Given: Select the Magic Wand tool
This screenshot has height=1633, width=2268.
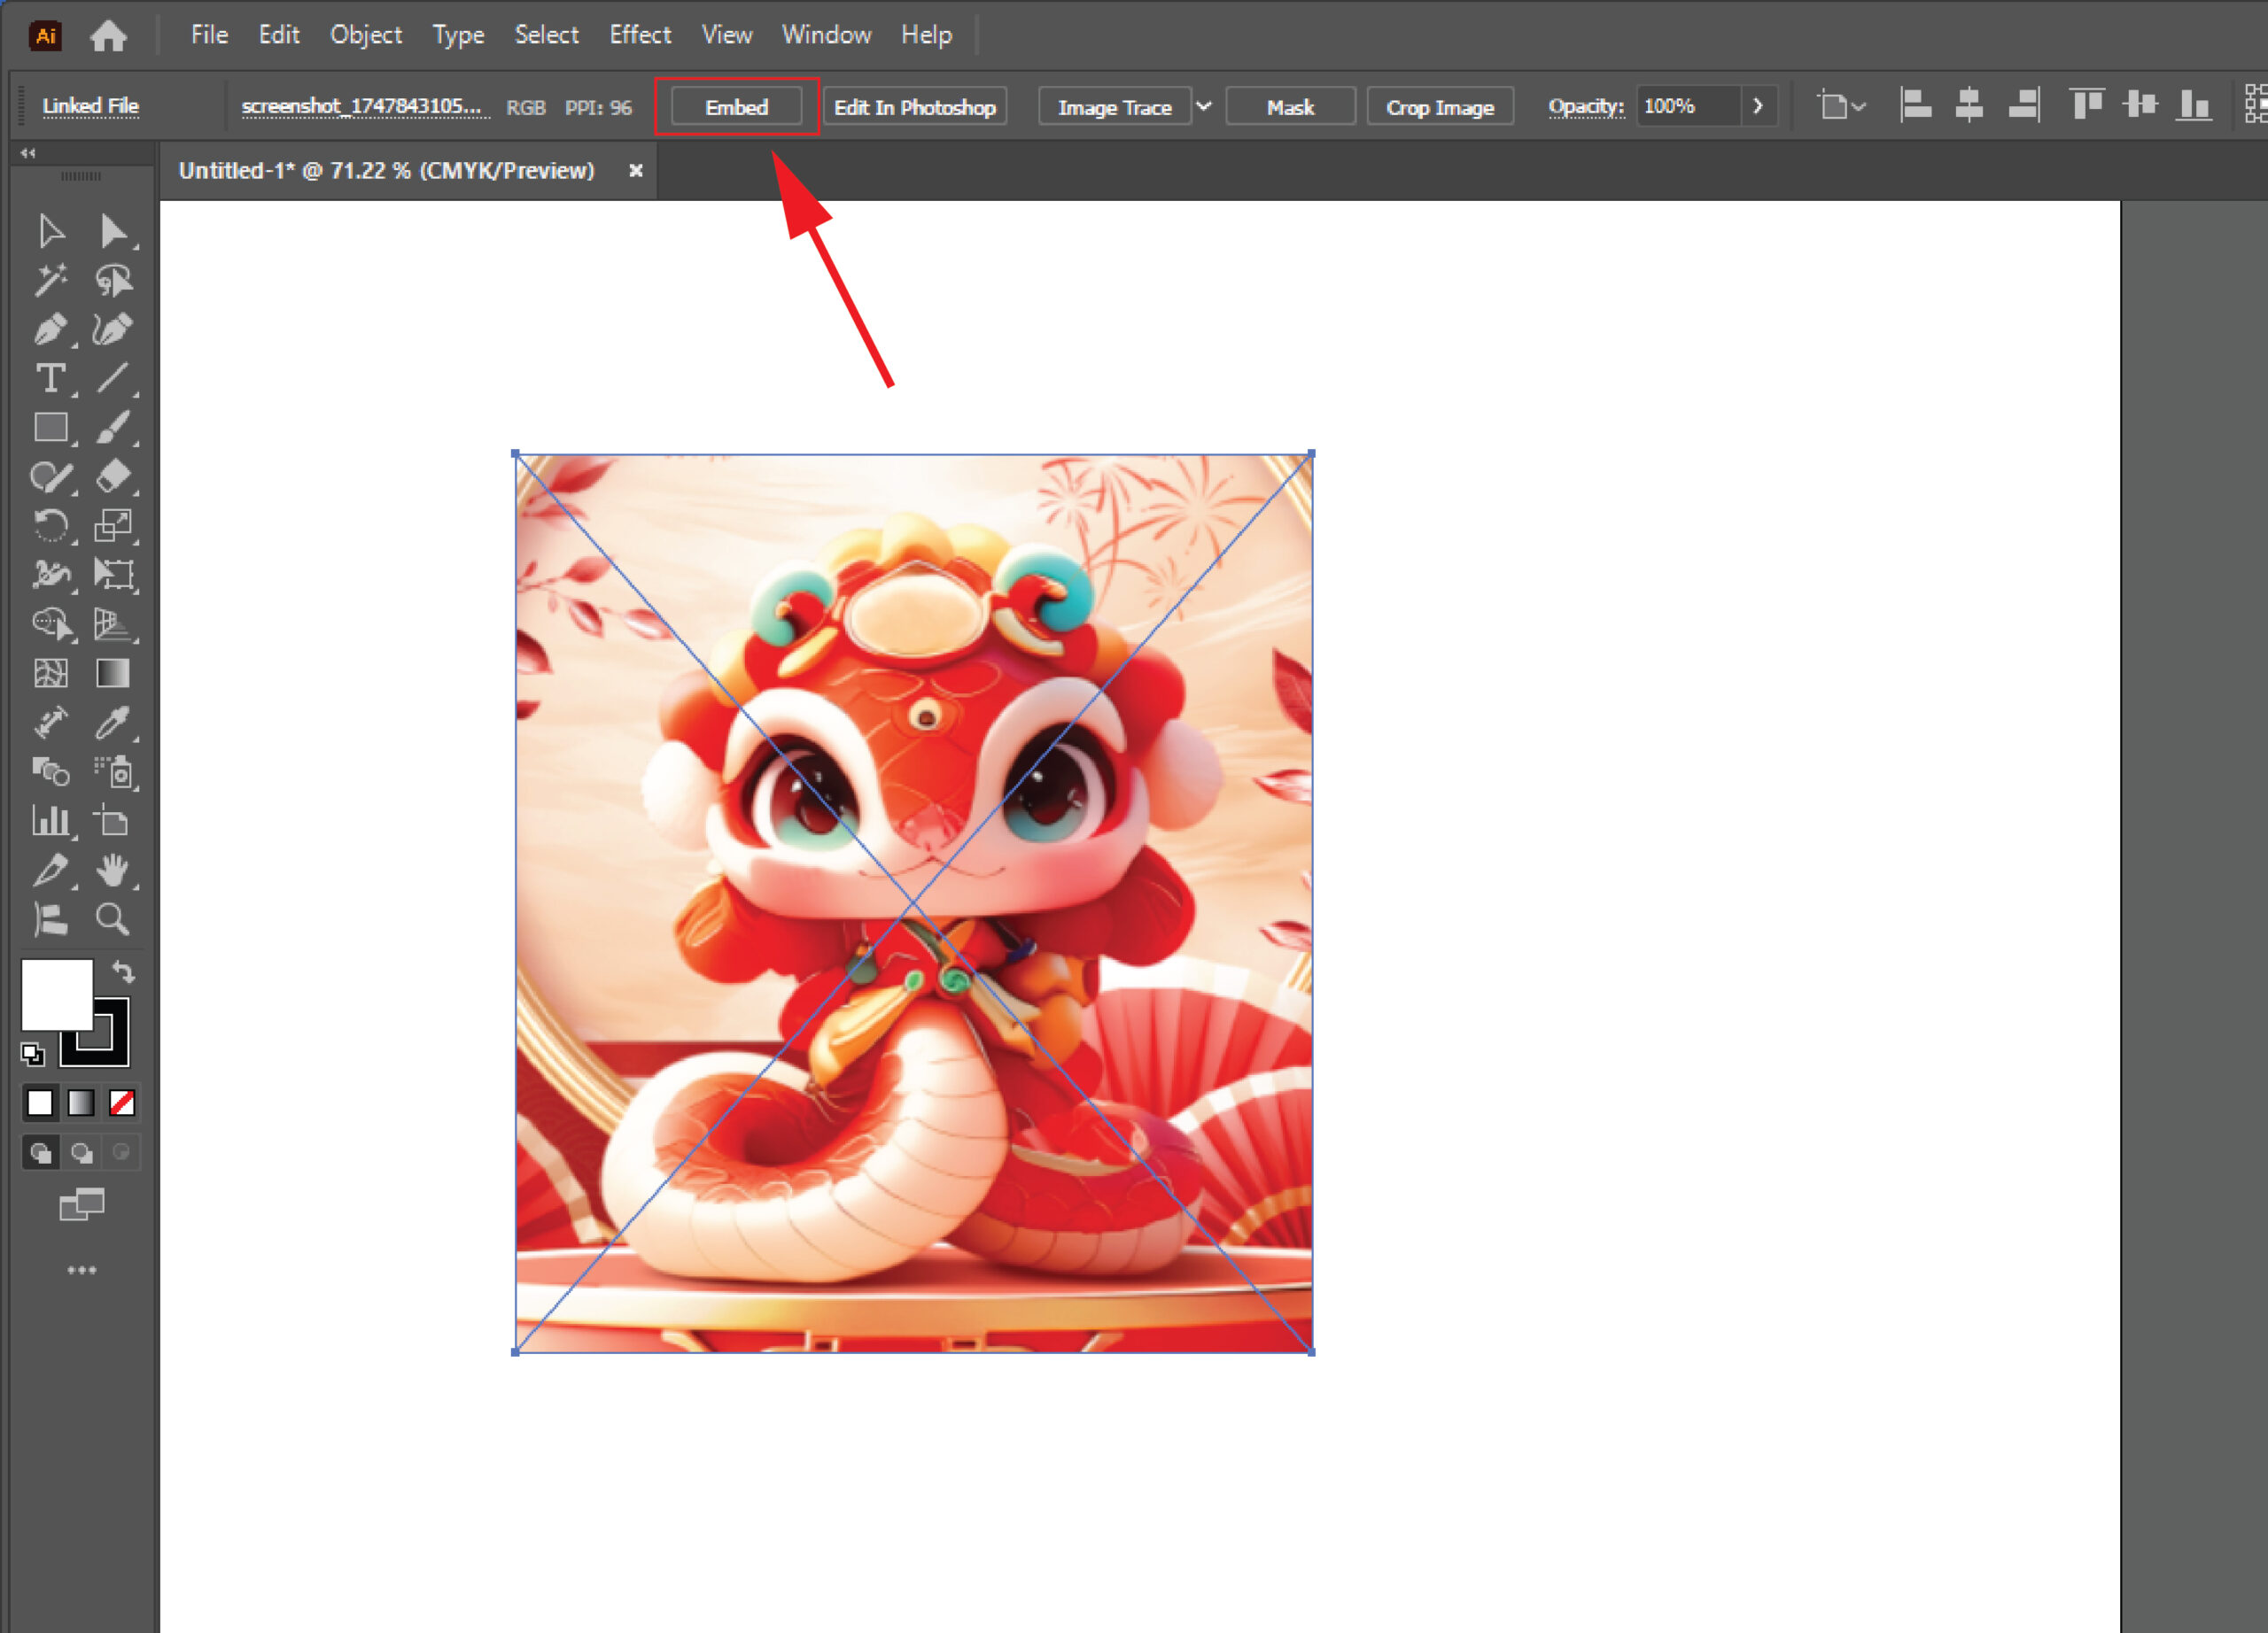Looking at the screenshot, I should (x=51, y=281).
